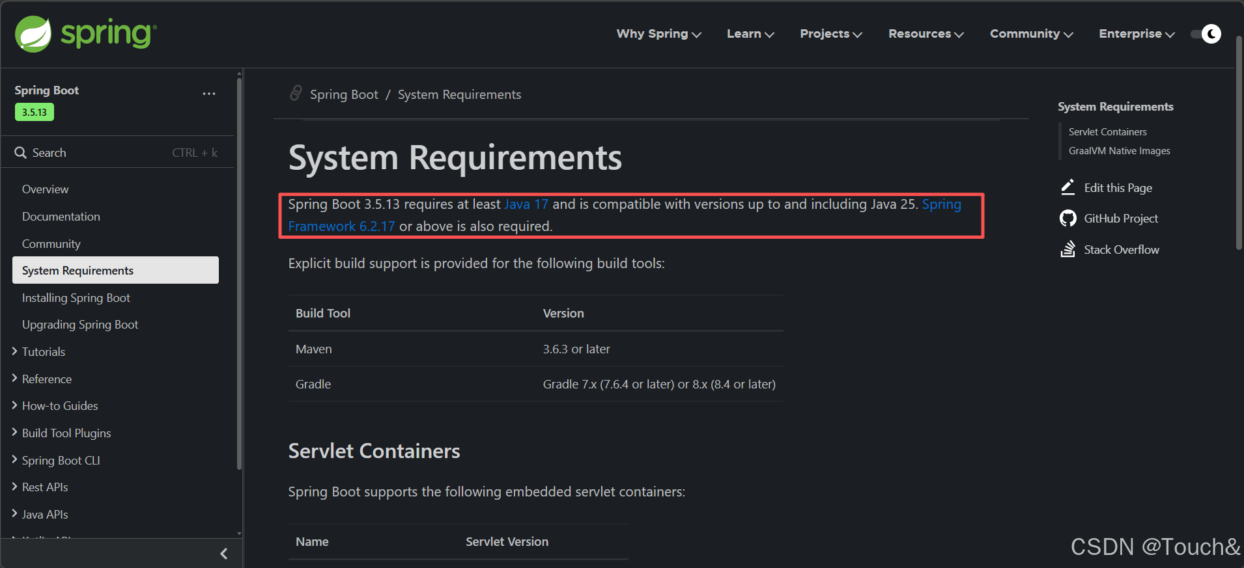Select System Requirements sidebar item
Screen dimensions: 1244x568
[x=115, y=270]
